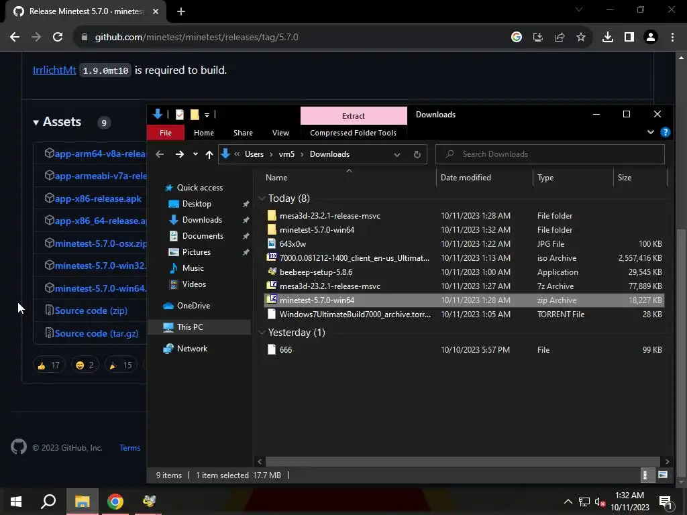
Task: Open Chrome downloads icon
Action: (x=608, y=37)
